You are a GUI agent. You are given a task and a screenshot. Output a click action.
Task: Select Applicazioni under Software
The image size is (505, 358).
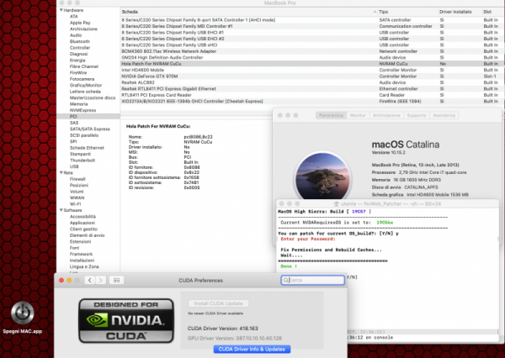pos(82,223)
